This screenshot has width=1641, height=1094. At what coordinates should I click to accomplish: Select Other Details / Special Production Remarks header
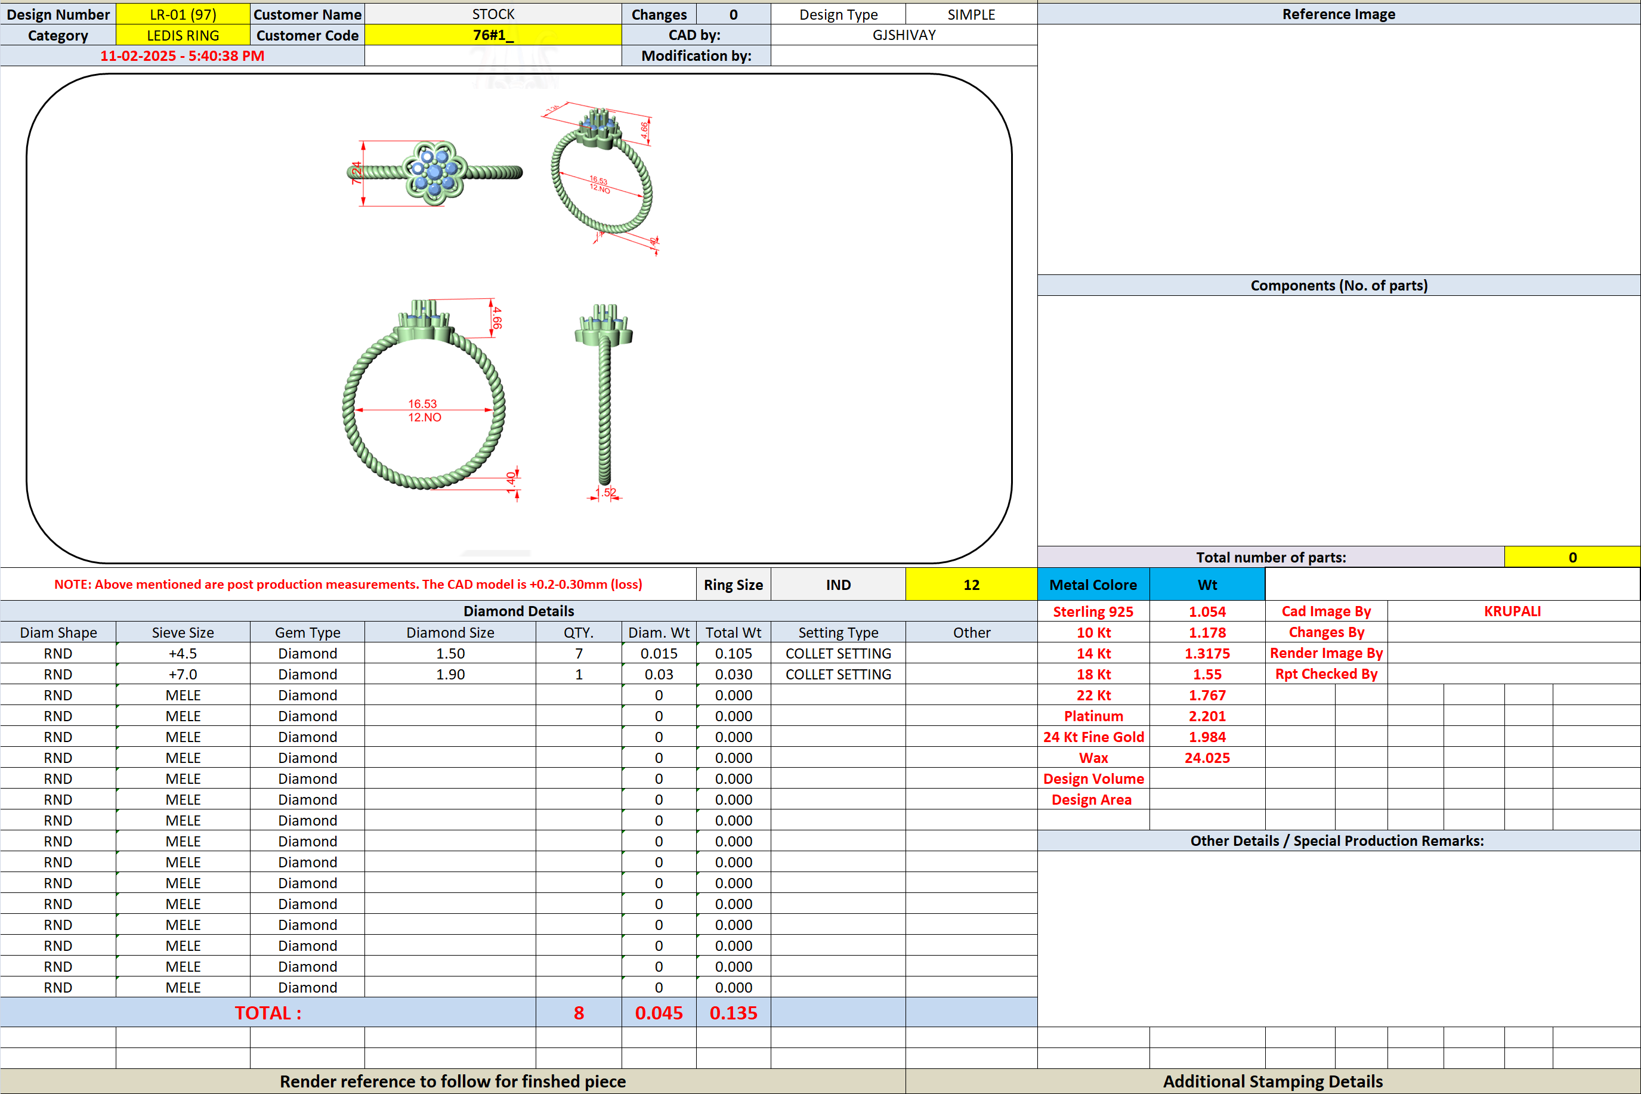[1338, 840]
